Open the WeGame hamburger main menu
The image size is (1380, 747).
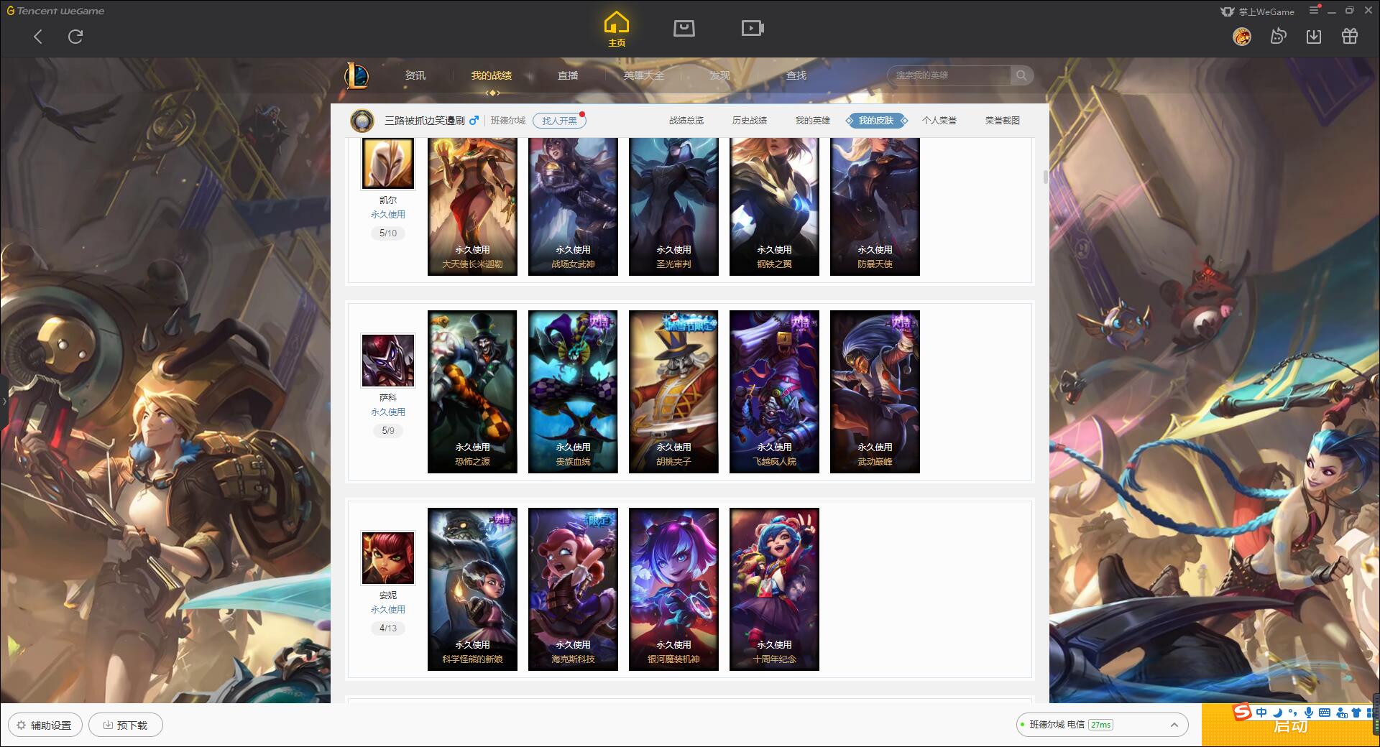[x=1314, y=10]
